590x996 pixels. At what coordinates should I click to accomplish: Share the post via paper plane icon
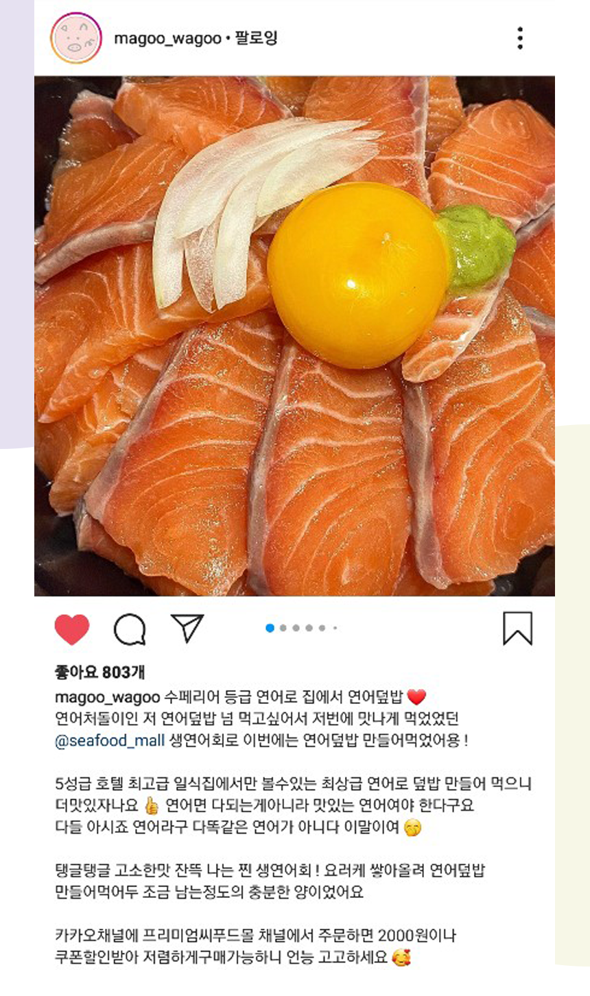click(x=187, y=628)
